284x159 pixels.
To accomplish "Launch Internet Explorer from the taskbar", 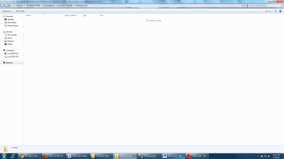I will point(13,156).
